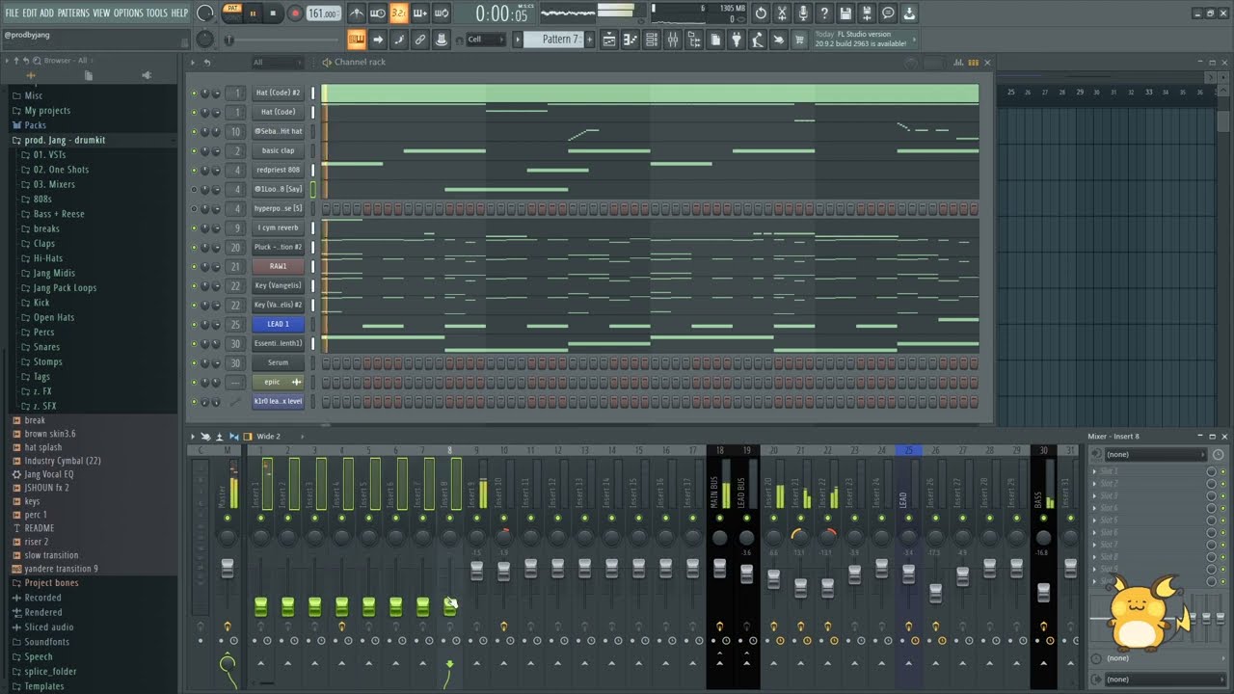1234x694 pixels.
Task: Open the ADD menu
Action: click(x=47, y=13)
